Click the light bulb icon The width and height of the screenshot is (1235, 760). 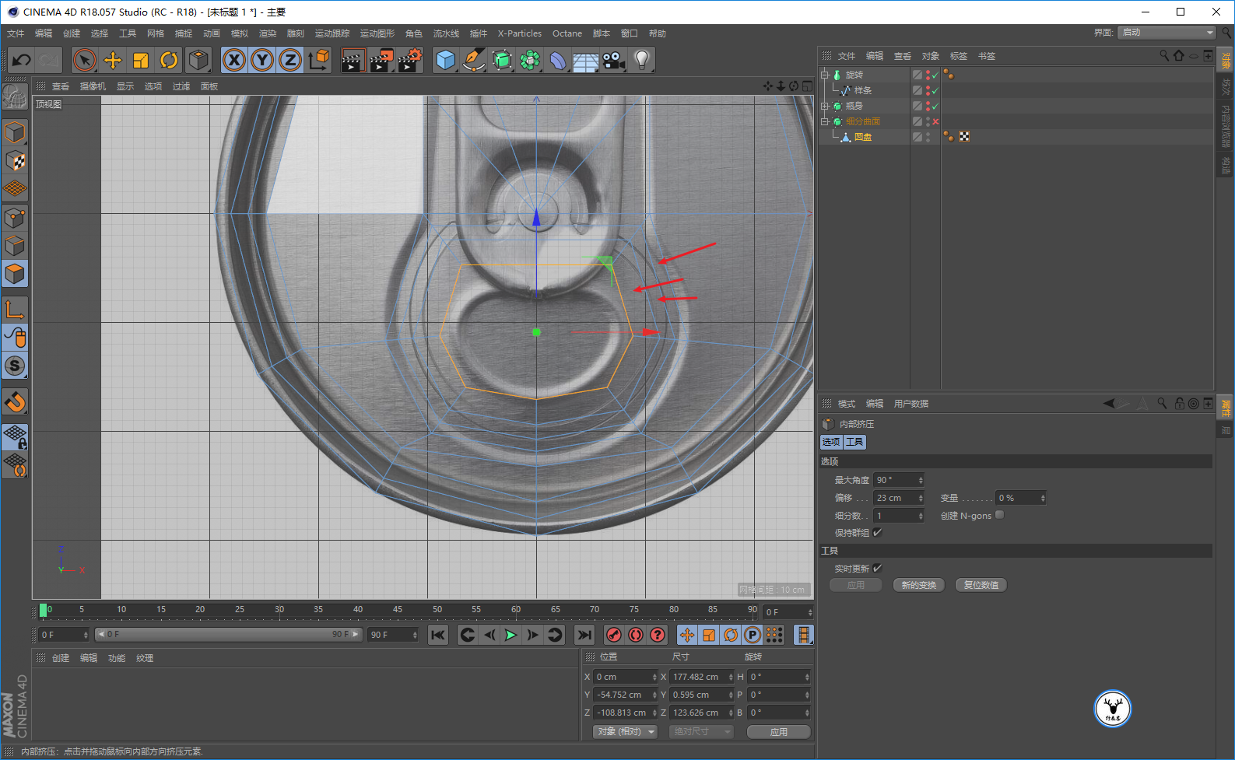641,60
